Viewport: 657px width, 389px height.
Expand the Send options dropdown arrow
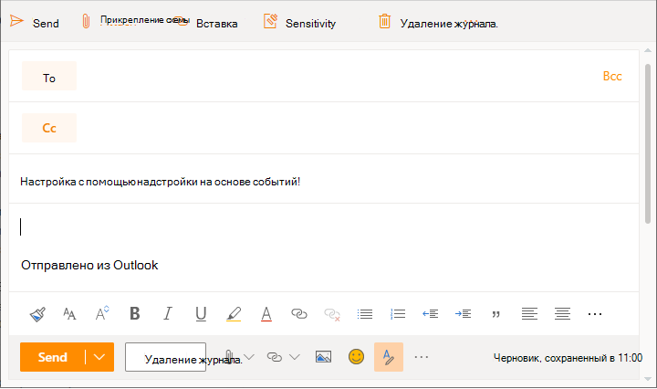(99, 357)
